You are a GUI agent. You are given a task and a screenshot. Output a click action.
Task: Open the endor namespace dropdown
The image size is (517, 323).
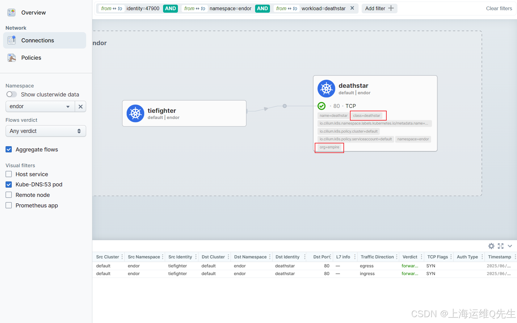(x=40, y=107)
